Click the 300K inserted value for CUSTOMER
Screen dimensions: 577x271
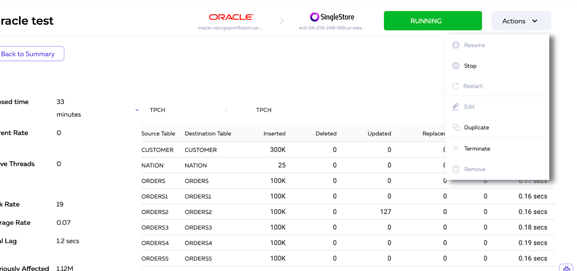(278, 150)
